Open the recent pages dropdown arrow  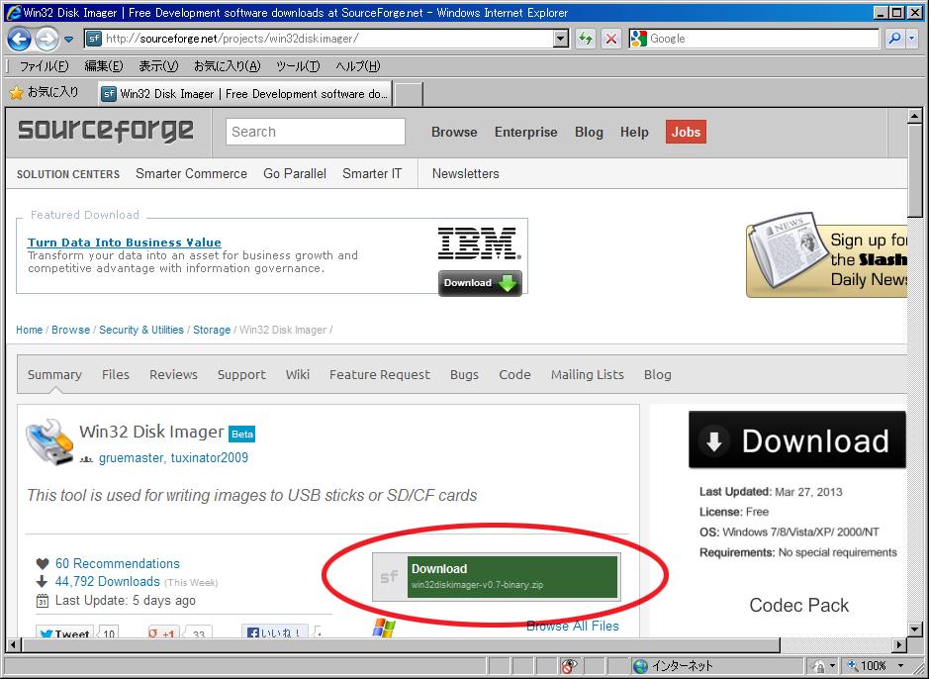[x=68, y=40]
